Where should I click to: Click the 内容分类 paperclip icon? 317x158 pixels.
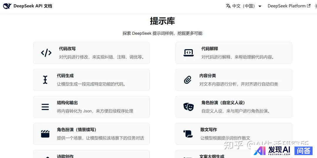click(188, 80)
